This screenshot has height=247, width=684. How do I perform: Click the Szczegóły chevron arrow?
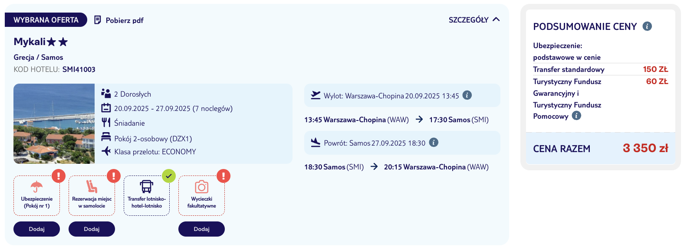click(497, 19)
